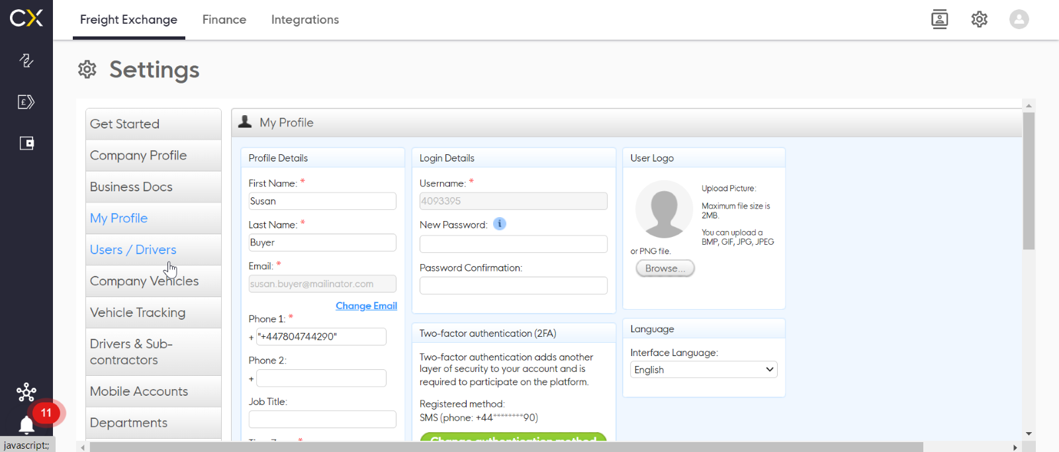The height and width of the screenshot is (452, 1059).
Task: Click 'Two-factor authentication (2FA)' heading
Action: tap(487, 334)
